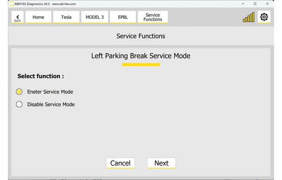Click the yellow bar under the heading
The image size is (282, 180).
[141, 64]
